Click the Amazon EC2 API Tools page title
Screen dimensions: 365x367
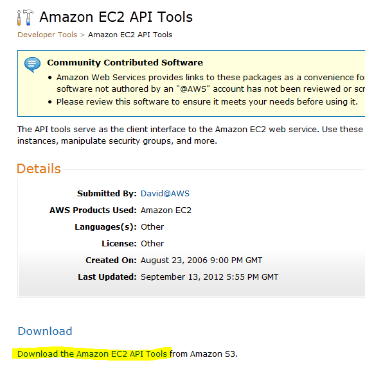(x=116, y=17)
